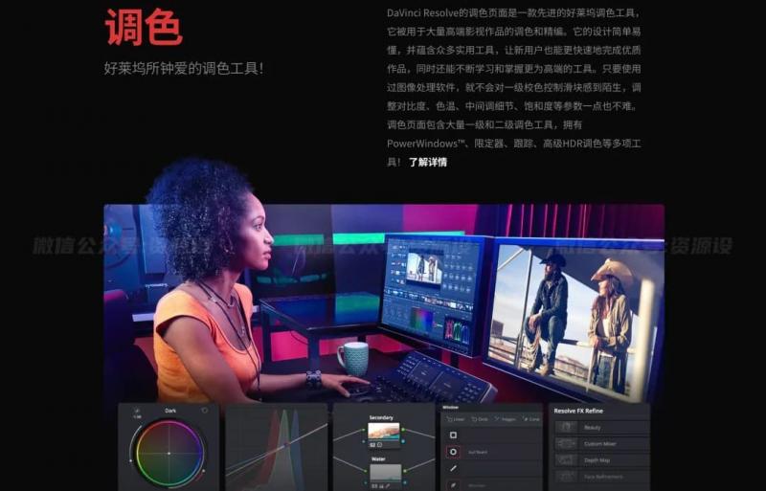Click the Linear window tool button
Image resolution: width=766 pixels, height=491 pixels.
[456, 419]
